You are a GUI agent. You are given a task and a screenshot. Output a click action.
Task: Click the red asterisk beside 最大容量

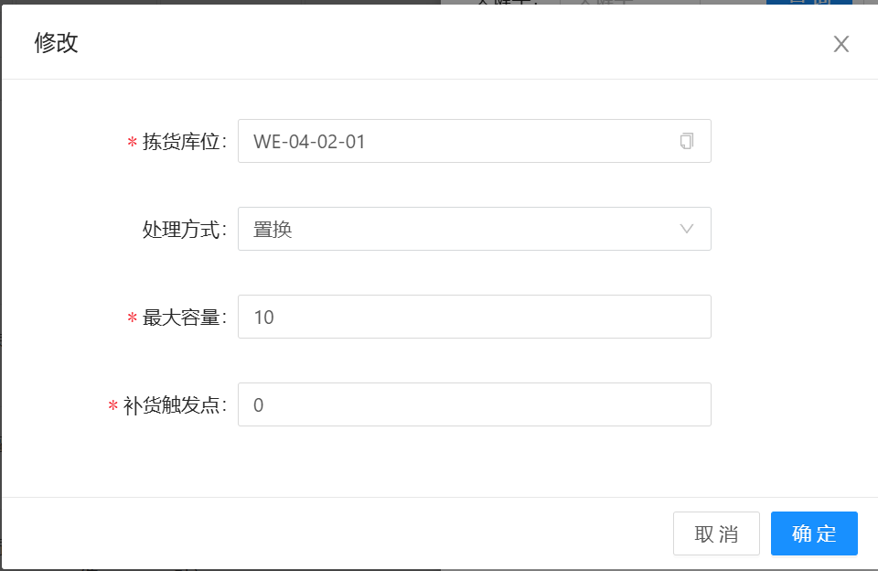(x=133, y=318)
